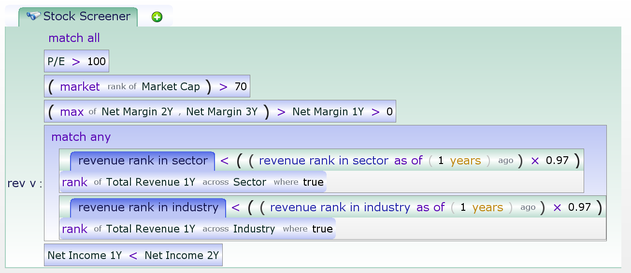Edit the market cap rank value 70

[x=241, y=87]
